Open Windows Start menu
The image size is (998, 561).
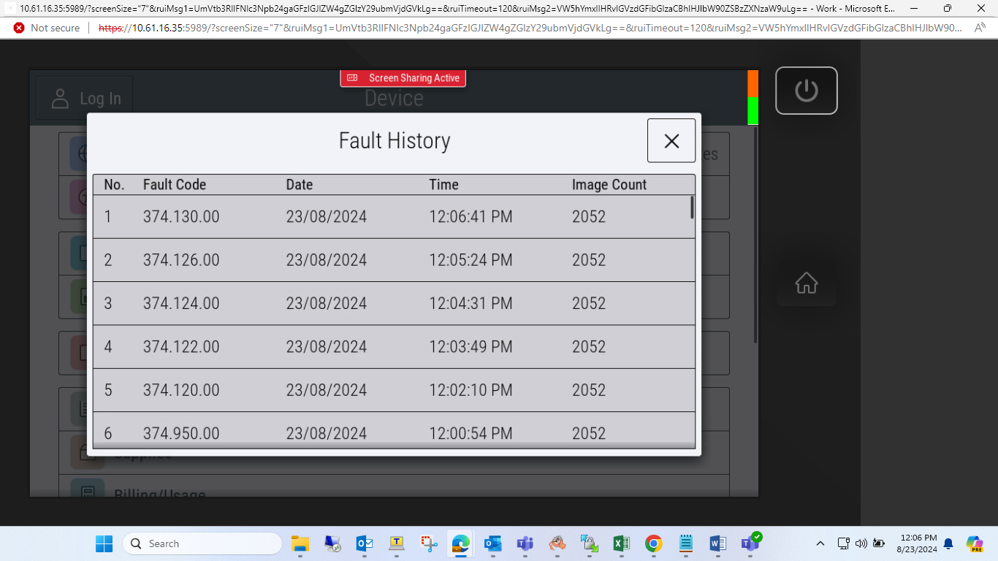pos(104,543)
